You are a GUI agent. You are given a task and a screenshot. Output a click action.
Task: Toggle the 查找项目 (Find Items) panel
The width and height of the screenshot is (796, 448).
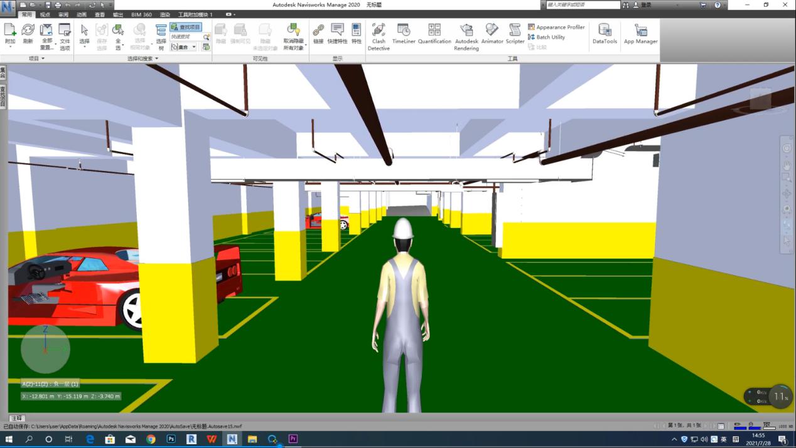pos(186,28)
